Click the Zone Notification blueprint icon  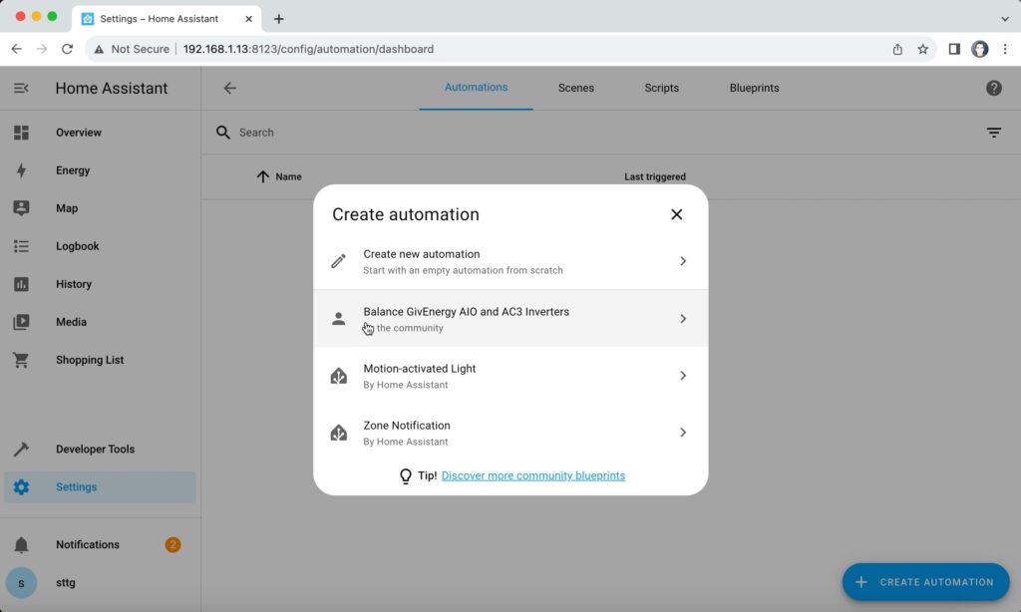point(339,433)
